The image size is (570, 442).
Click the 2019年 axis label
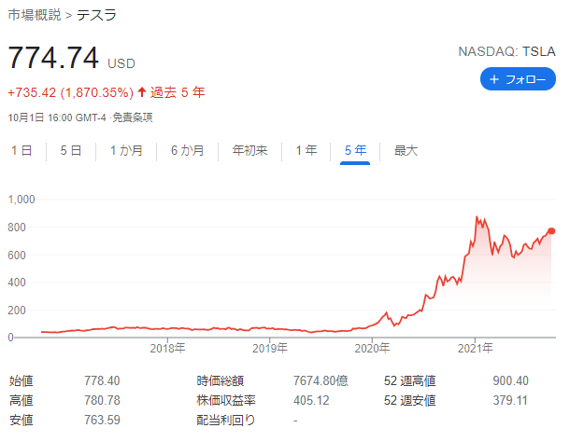(270, 349)
